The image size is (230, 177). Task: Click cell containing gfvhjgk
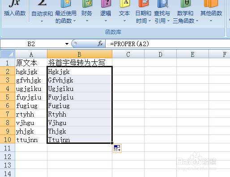coord(31,80)
